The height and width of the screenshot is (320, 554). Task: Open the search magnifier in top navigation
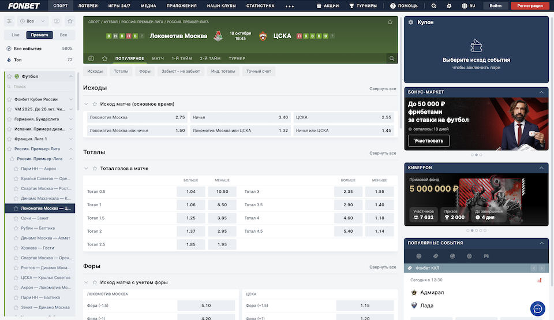coord(433,6)
